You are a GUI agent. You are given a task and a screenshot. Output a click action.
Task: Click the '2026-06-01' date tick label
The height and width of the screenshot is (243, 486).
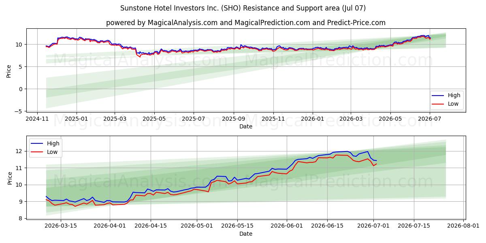[x=287, y=226]
